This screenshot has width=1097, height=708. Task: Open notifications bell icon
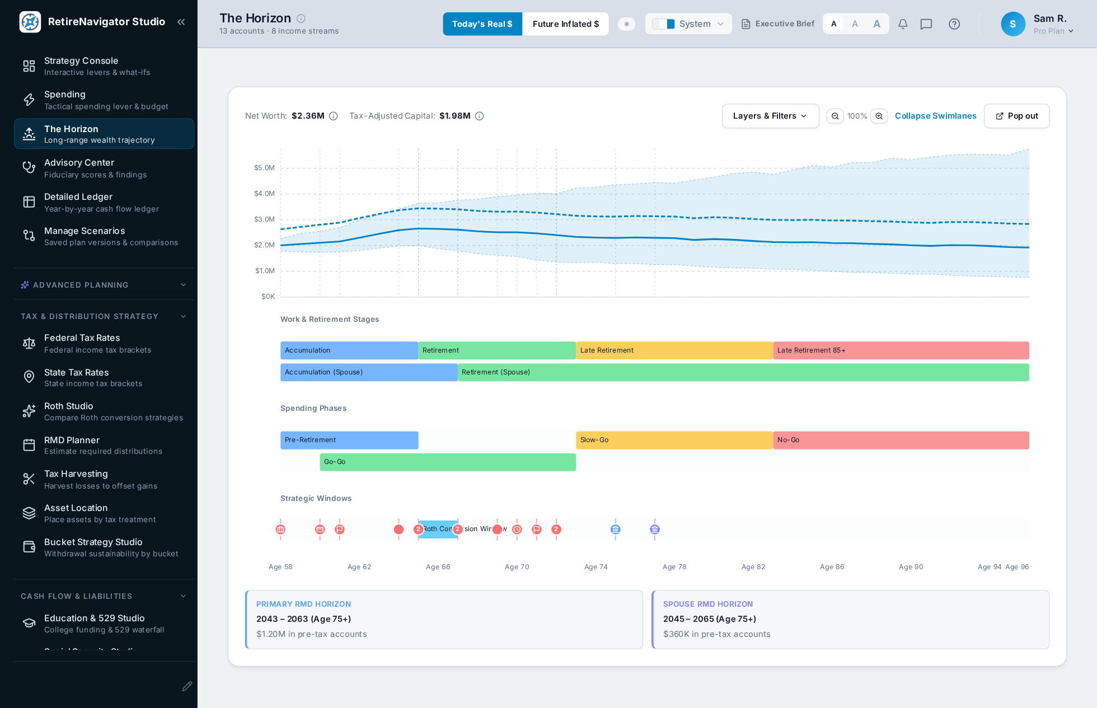903,24
